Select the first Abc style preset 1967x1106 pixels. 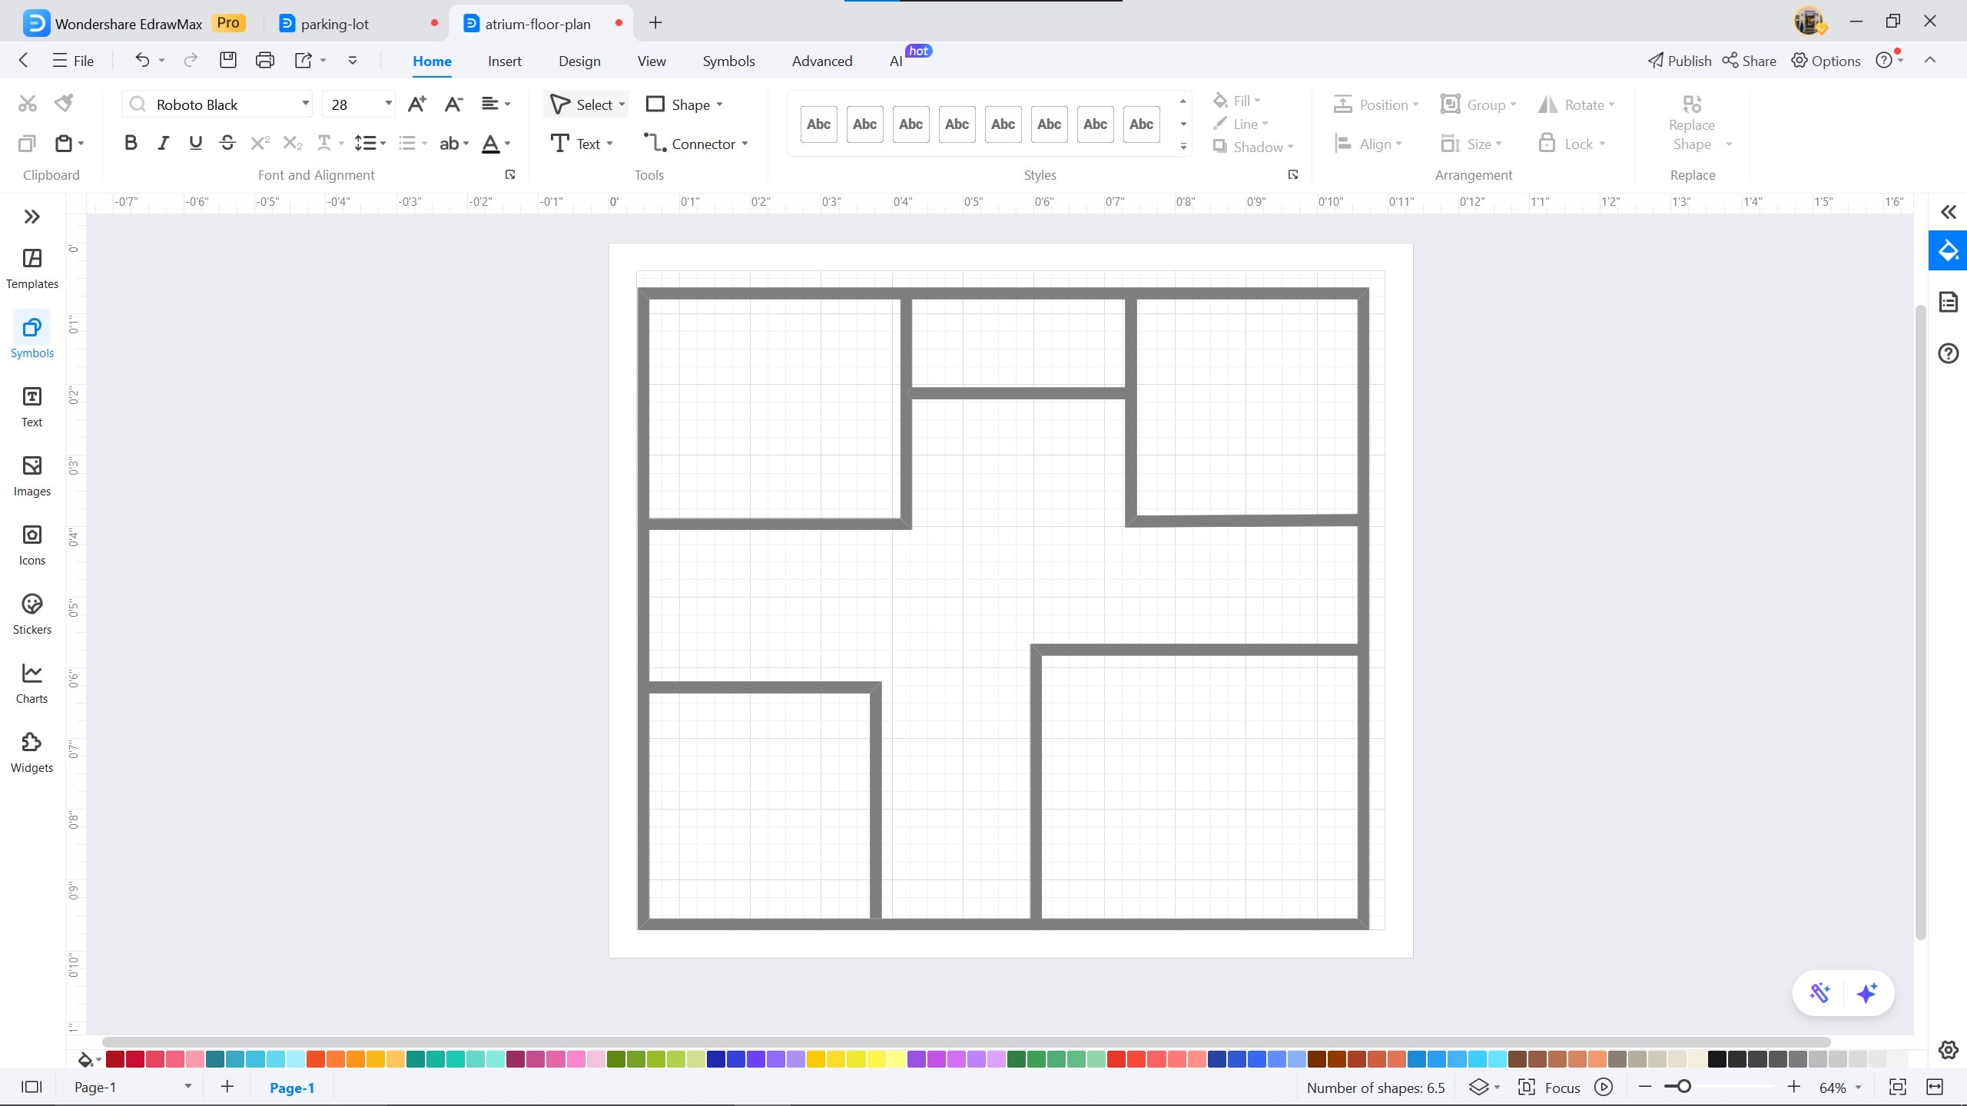(x=818, y=124)
